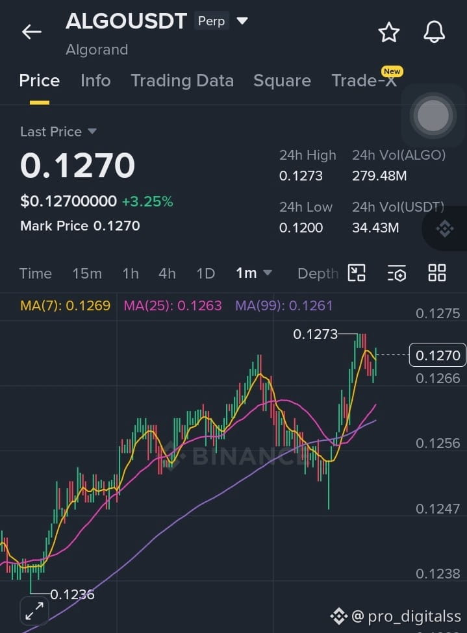Tap the 0.1236 chart low marker label

point(72,594)
